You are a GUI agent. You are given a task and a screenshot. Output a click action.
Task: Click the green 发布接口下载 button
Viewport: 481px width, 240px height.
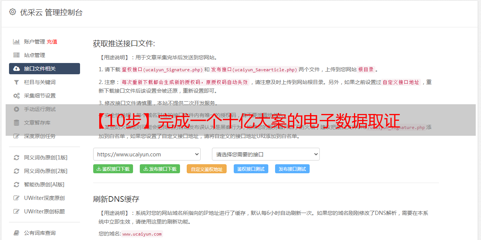point(160,169)
